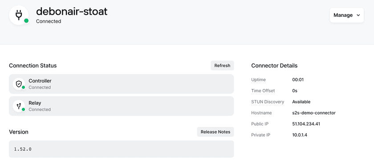This screenshot has width=374, height=166.
Task: Click the version number 1.52.0 field
Action: [122, 149]
